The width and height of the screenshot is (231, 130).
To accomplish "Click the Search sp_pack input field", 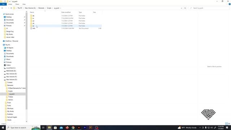I will pos(209,8).
